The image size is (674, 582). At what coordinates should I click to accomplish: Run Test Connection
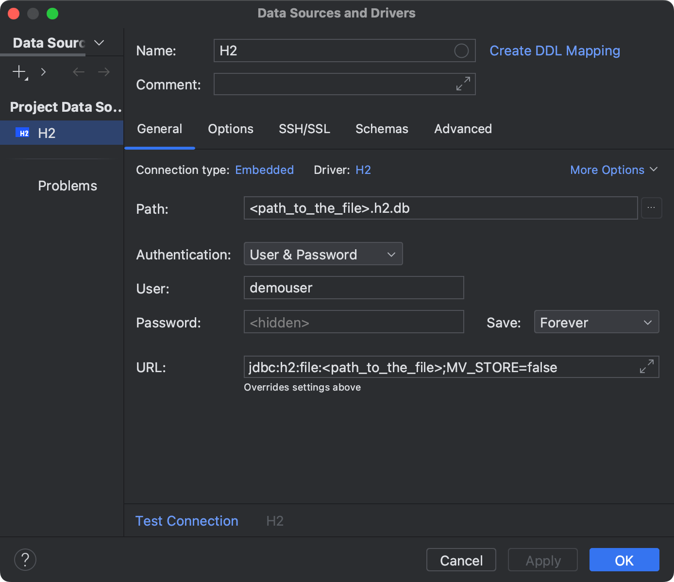pos(186,520)
